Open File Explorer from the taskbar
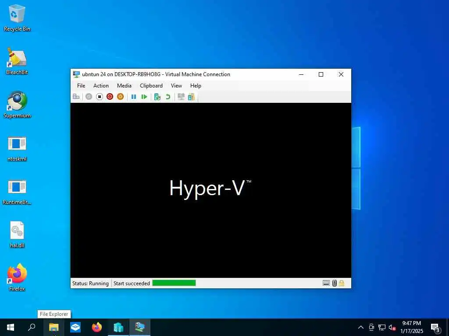Viewport: 449px width, 336px height. 53,327
